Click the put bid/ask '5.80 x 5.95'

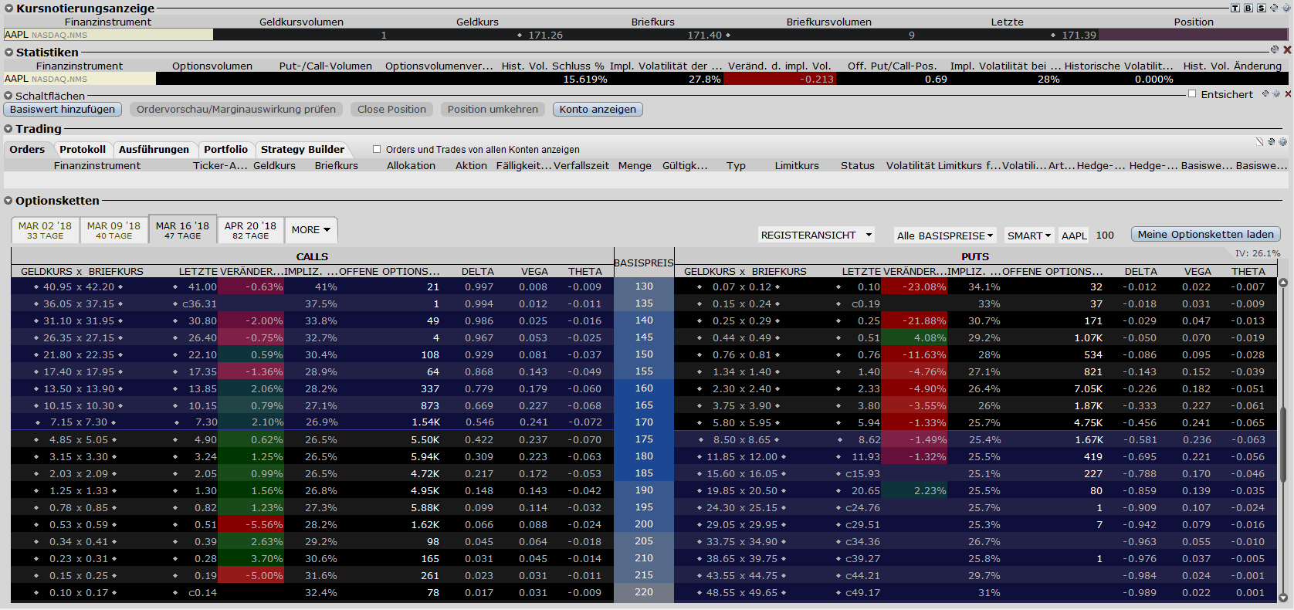742,422
